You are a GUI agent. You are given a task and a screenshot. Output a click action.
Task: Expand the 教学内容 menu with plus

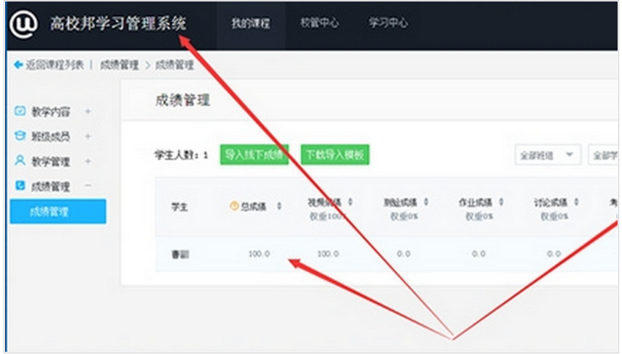tap(88, 112)
